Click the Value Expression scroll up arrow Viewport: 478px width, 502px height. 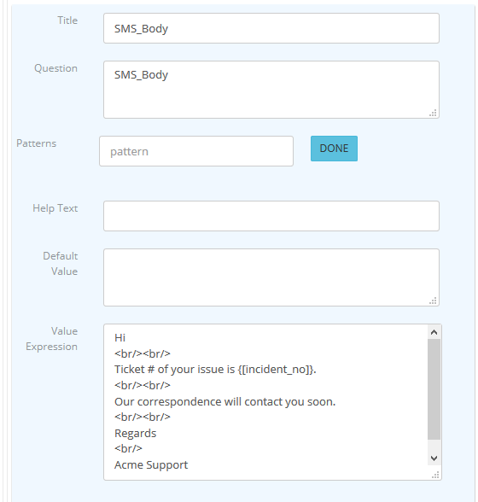click(434, 332)
